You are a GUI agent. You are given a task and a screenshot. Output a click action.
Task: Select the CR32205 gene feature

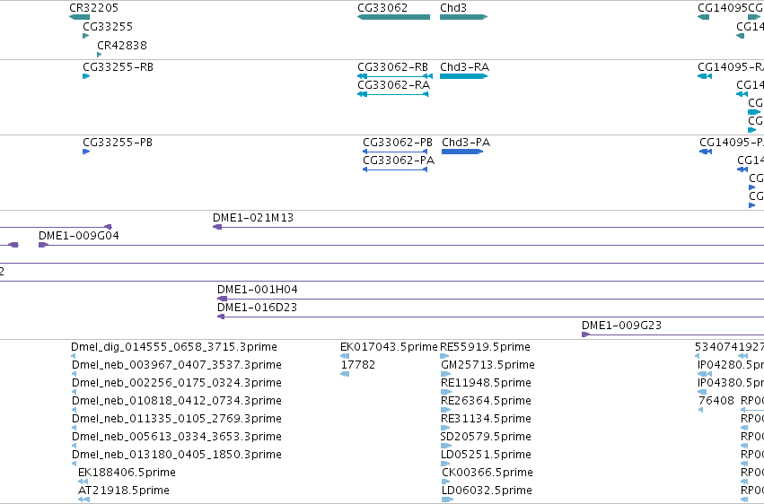79,17
